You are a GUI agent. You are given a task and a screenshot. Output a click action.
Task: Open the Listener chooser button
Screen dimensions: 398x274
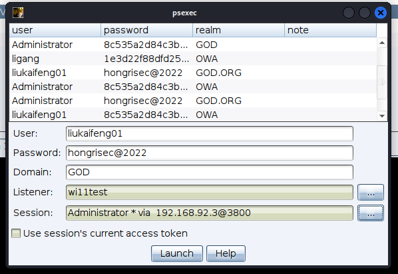point(371,193)
